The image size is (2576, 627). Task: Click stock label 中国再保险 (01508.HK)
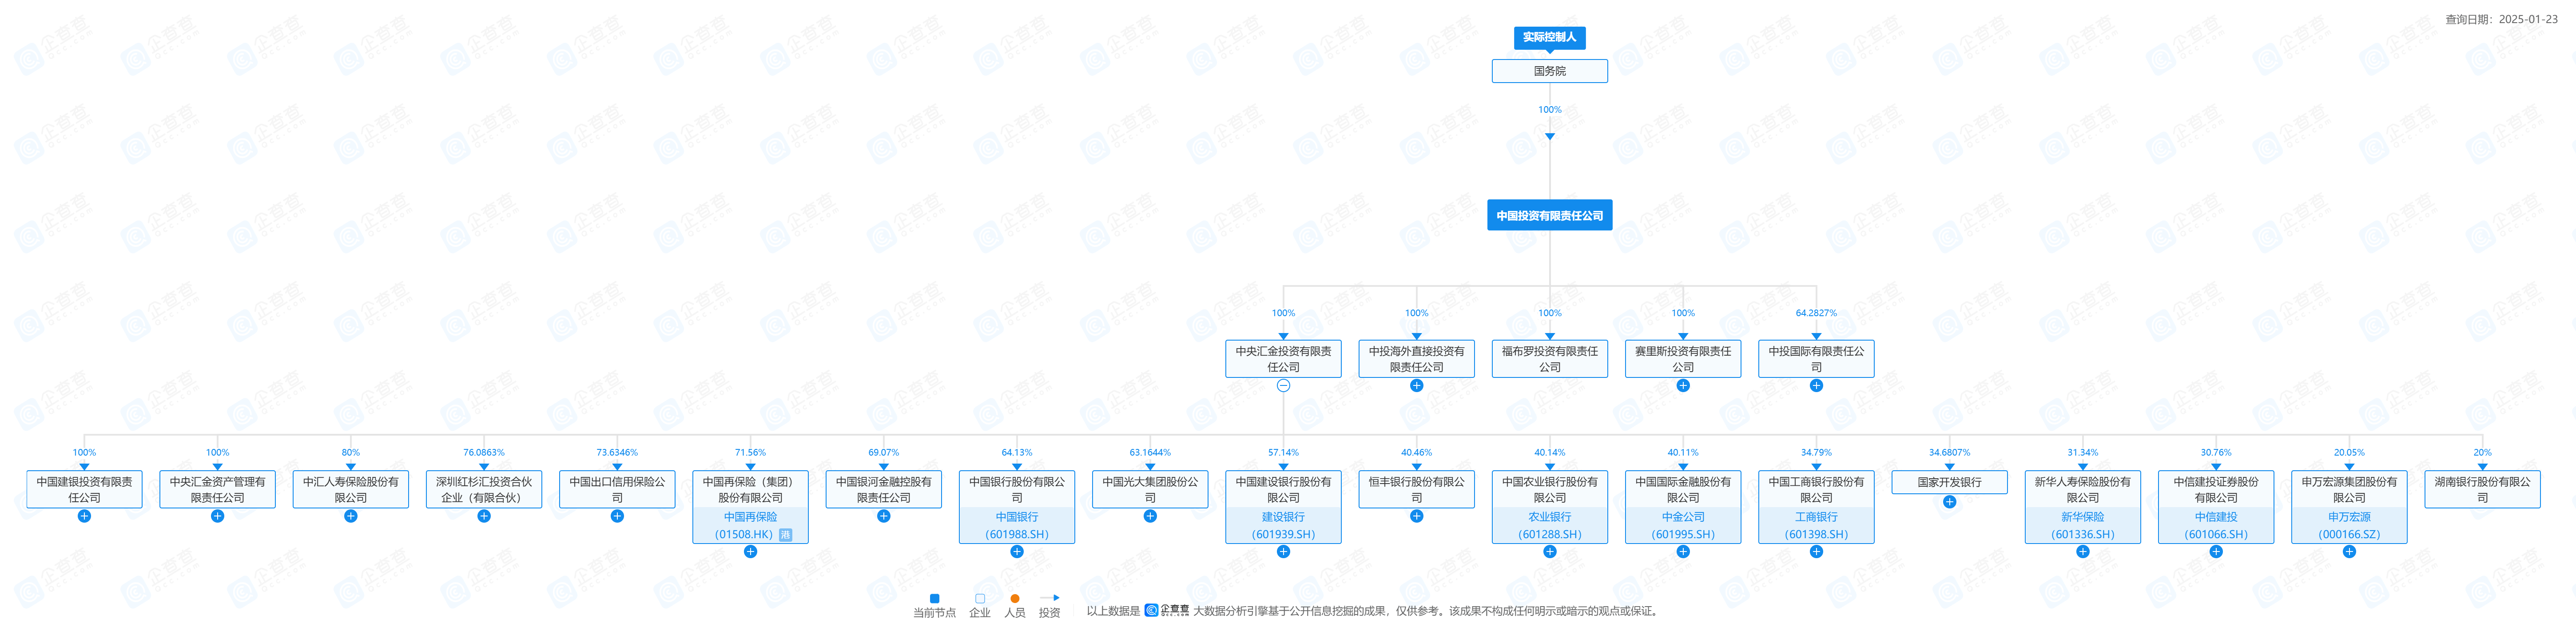point(750,526)
